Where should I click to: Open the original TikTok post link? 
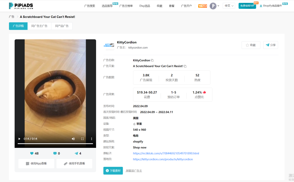tap(166, 153)
